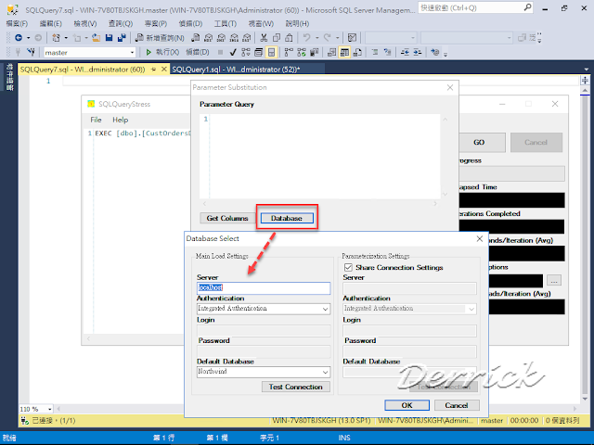
Task: Click the Increase Indent icon
Action: (418, 52)
